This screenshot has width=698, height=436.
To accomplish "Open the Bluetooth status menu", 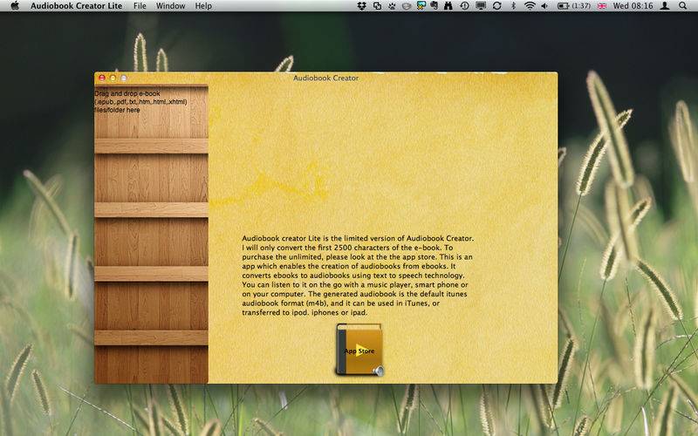I will 513,6.
